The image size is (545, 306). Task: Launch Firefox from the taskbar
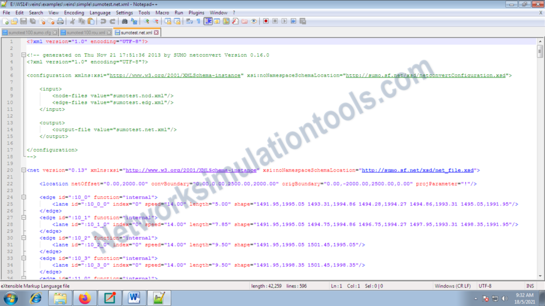85,297
